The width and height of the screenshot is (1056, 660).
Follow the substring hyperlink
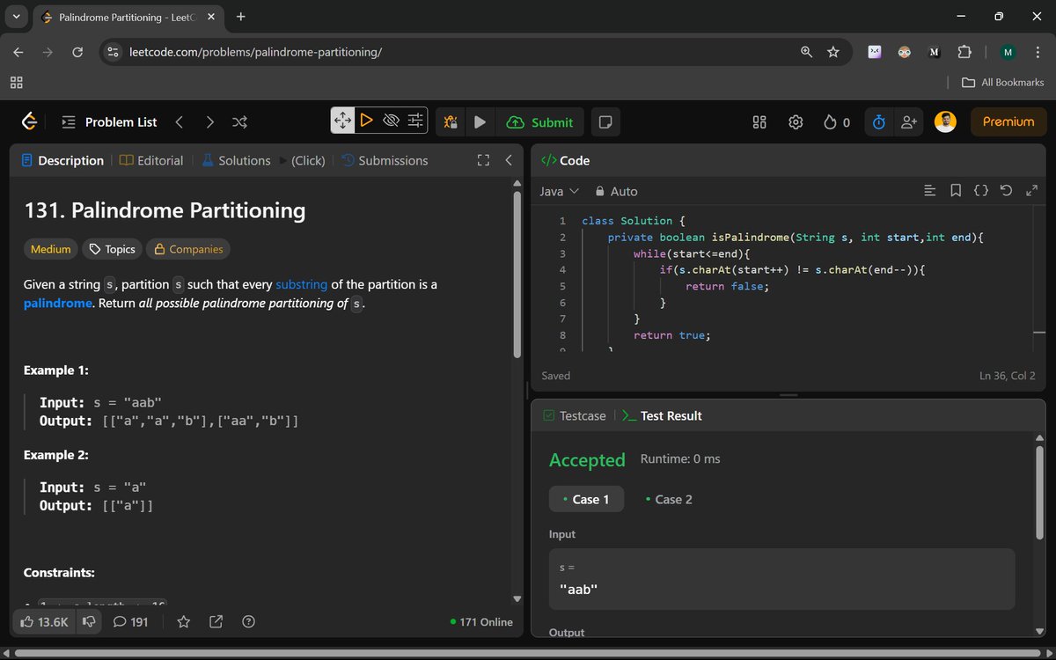tap(301, 284)
